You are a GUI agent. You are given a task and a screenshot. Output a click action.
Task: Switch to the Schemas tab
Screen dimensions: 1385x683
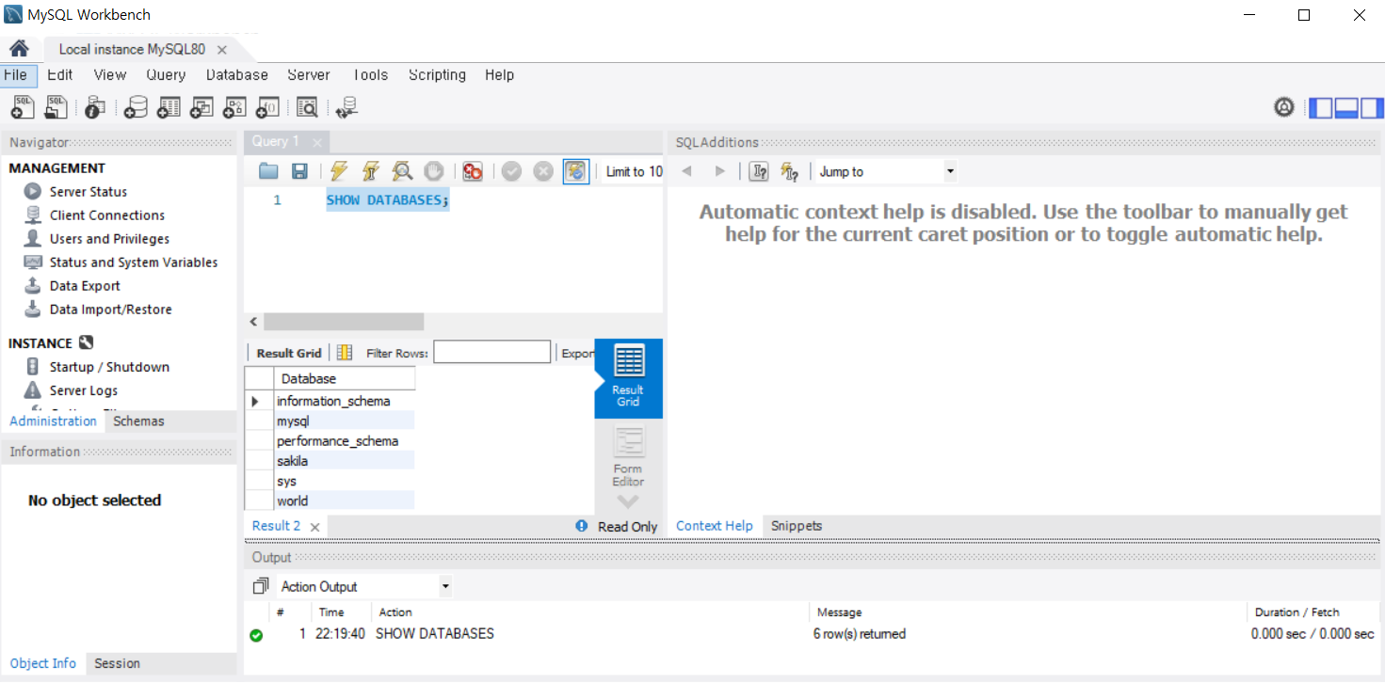click(138, 421)
